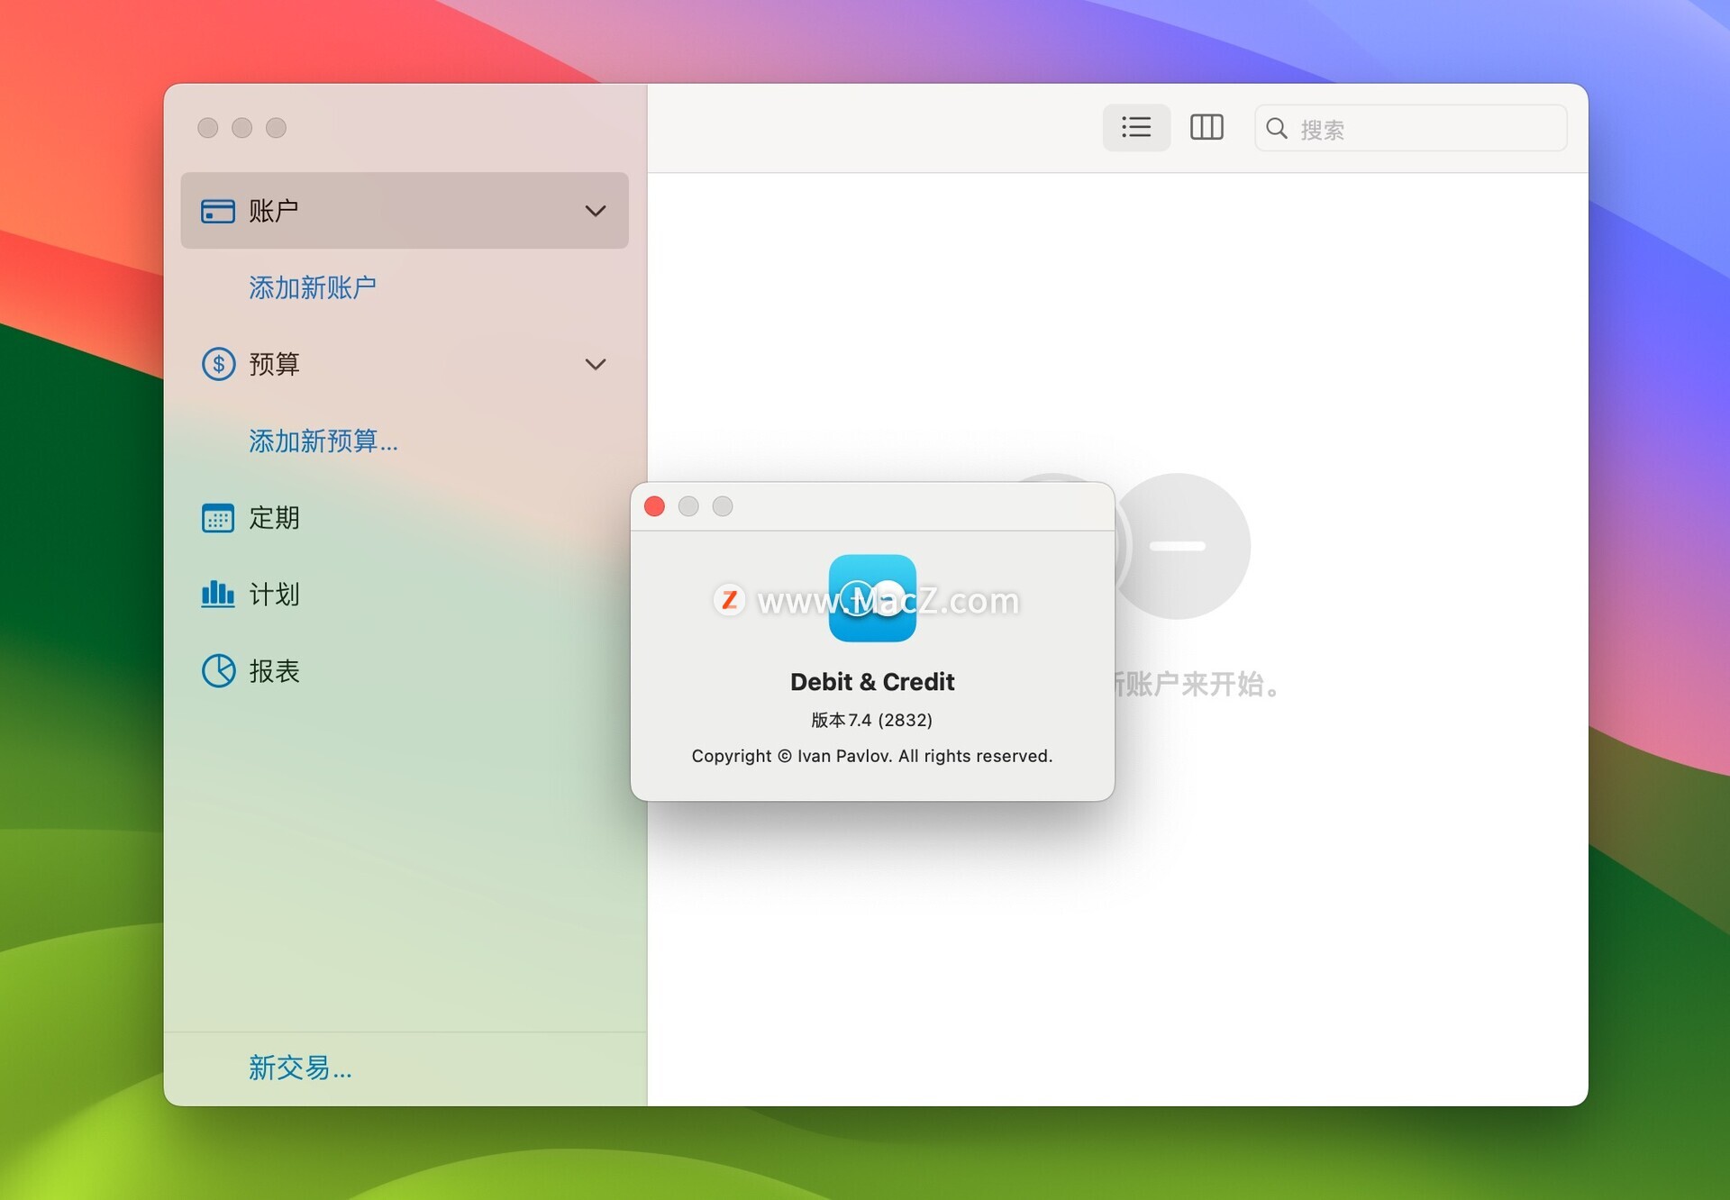The image size is (1730, 1200).
Task: Click the dollar coin icon beside 预算
Action: (218, 364)
